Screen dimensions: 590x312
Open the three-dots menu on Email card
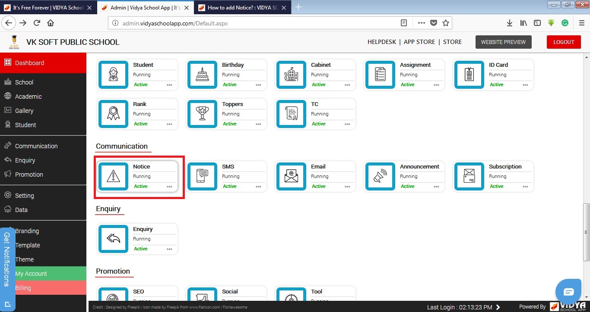click(x=347, y=187)
